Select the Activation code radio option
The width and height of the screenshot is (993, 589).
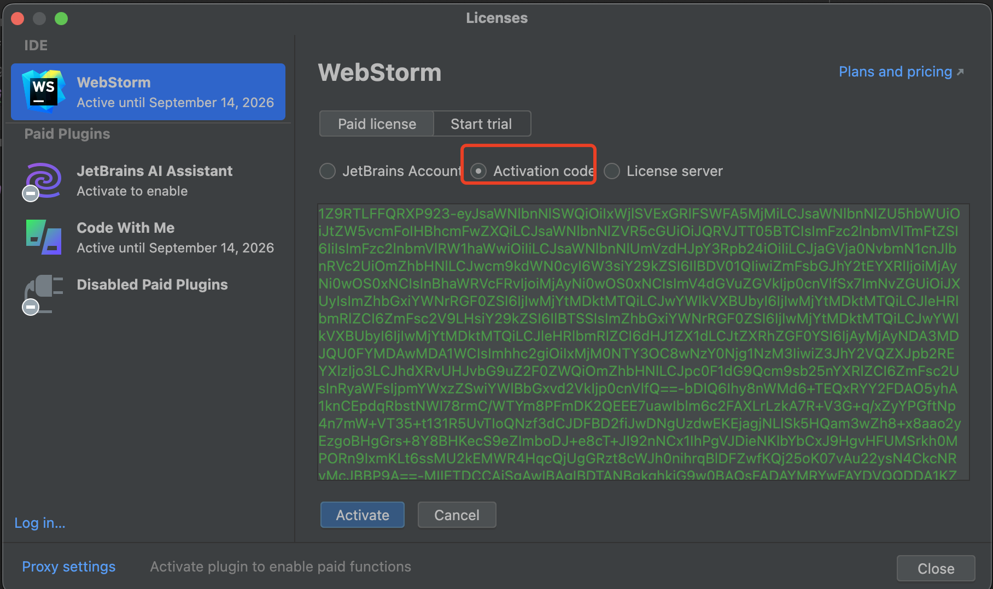click(478, 171)
